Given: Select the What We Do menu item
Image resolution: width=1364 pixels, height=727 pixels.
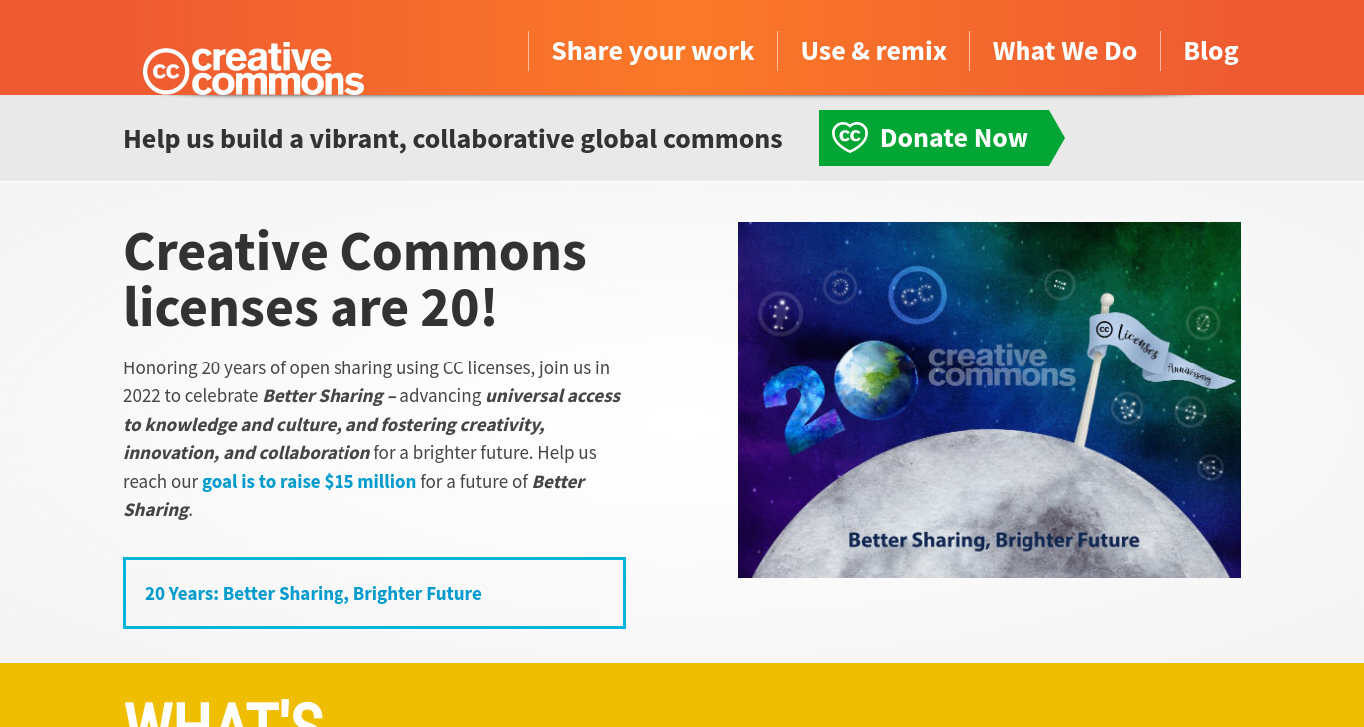Looking at the screenshot, I should point(1064,51).
